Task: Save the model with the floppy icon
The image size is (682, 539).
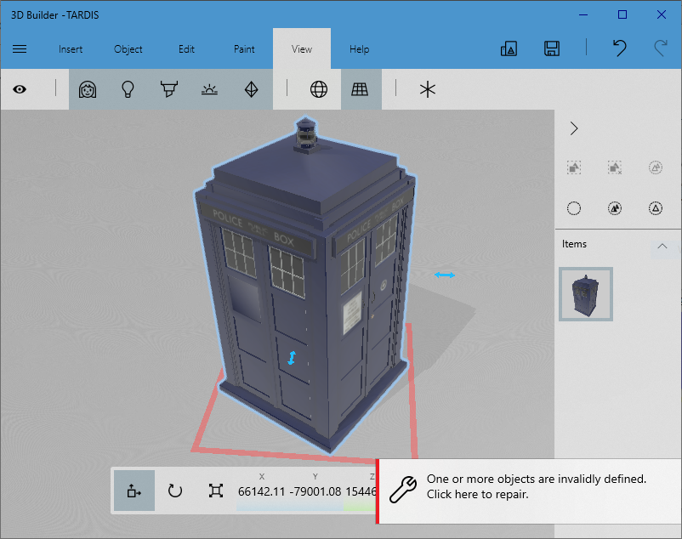Action: (x=552, y=48)
